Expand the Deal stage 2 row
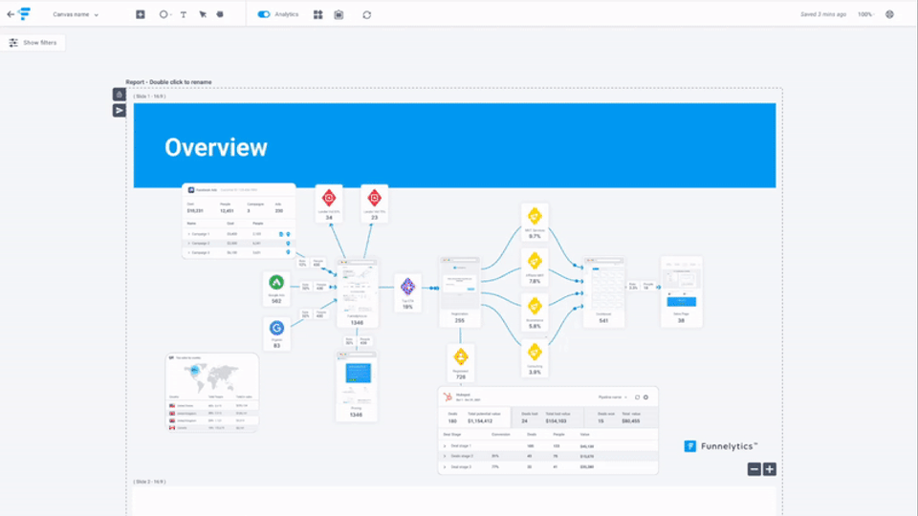The height and width of the screenshot is (516, 918). click(445, 457)
